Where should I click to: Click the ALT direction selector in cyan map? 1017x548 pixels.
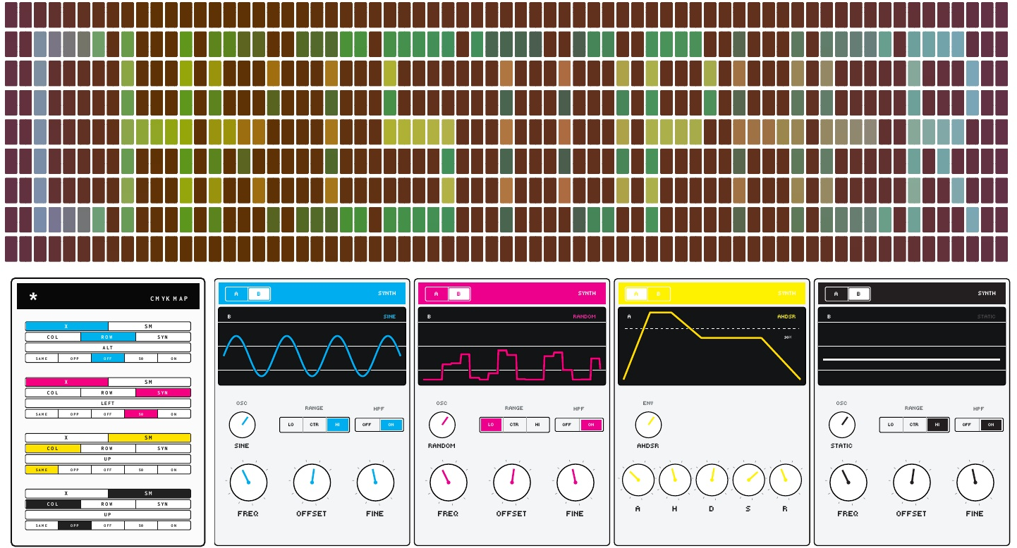pos(108,347)
